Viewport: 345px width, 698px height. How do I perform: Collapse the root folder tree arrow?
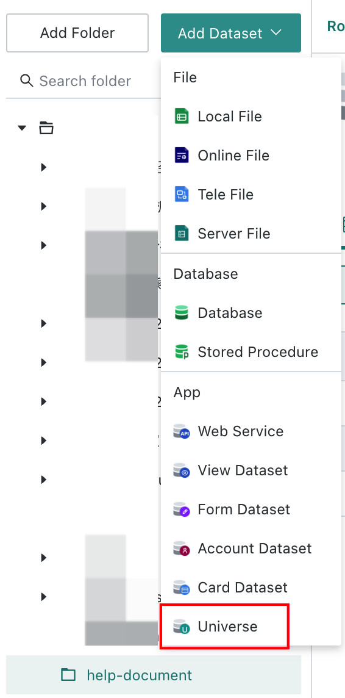(x=22, y=128)
